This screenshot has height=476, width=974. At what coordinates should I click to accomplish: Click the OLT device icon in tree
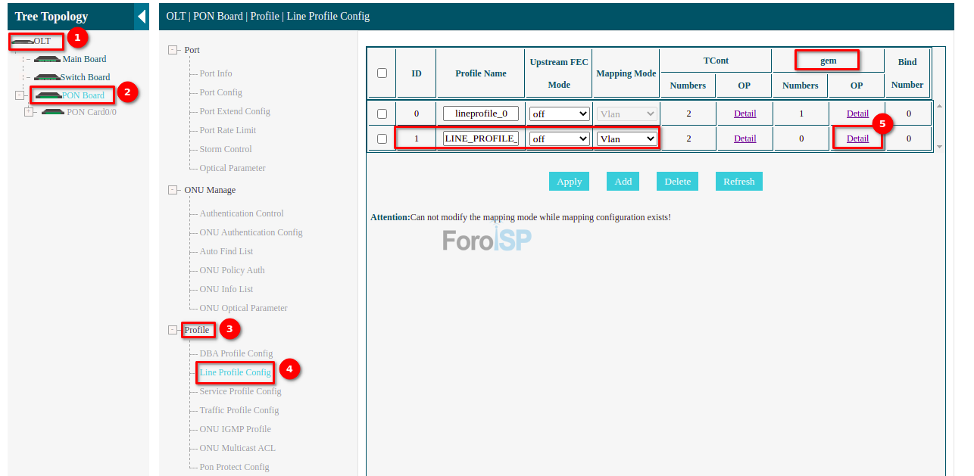click(22, 41)
